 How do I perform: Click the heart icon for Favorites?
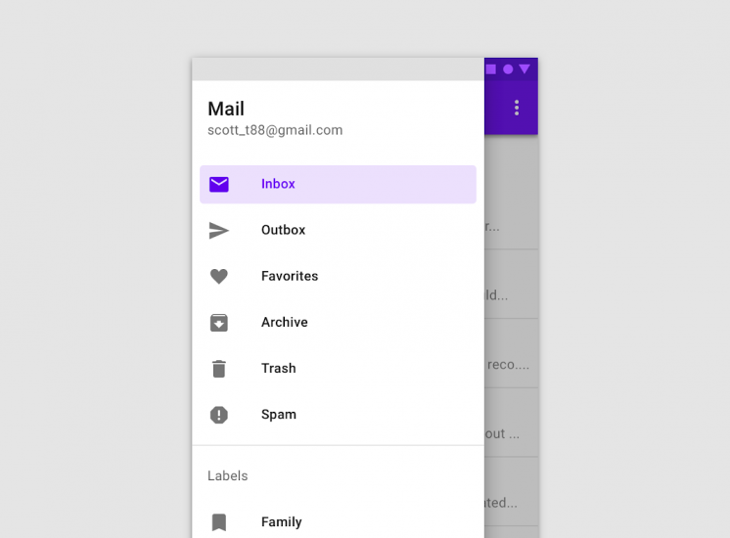click(x=219, y=276)
